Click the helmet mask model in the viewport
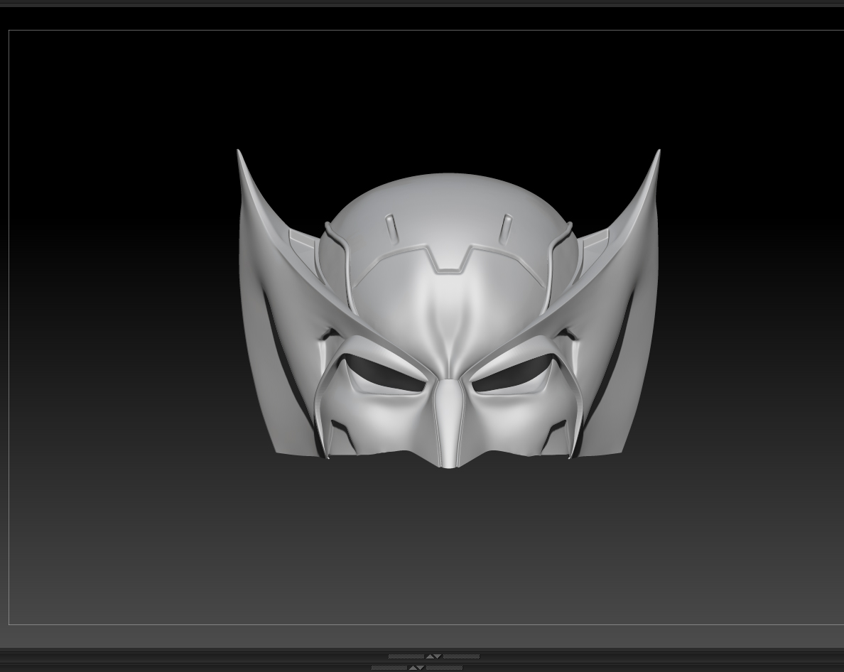 click(x=448, y=308)
